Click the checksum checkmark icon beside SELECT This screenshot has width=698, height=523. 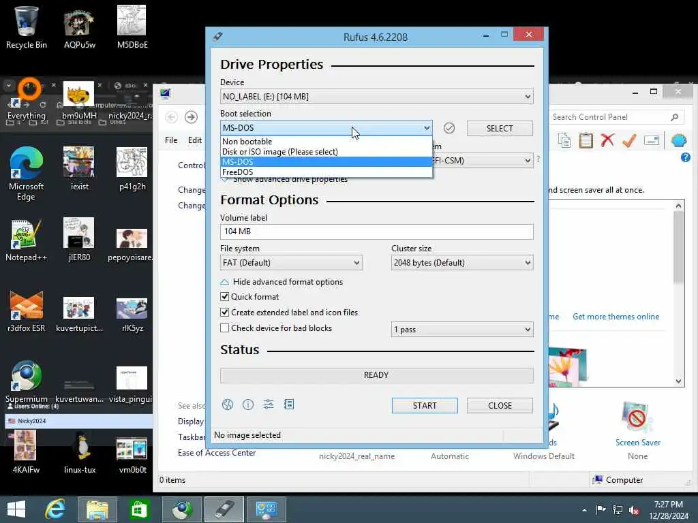tap(449, 128)
